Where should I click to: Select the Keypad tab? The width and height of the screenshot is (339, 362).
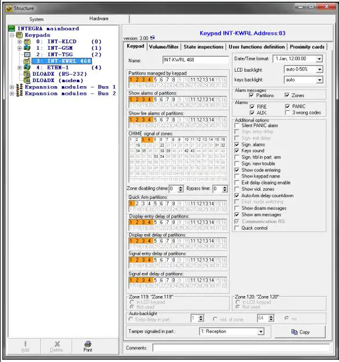point(135,46)
